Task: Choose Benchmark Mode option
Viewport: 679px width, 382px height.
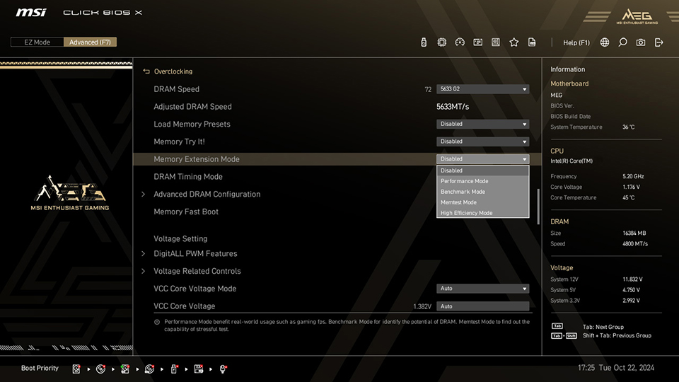Action: [x=483, y=192]
